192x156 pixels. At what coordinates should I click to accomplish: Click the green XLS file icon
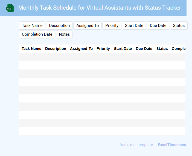point(10,8)
